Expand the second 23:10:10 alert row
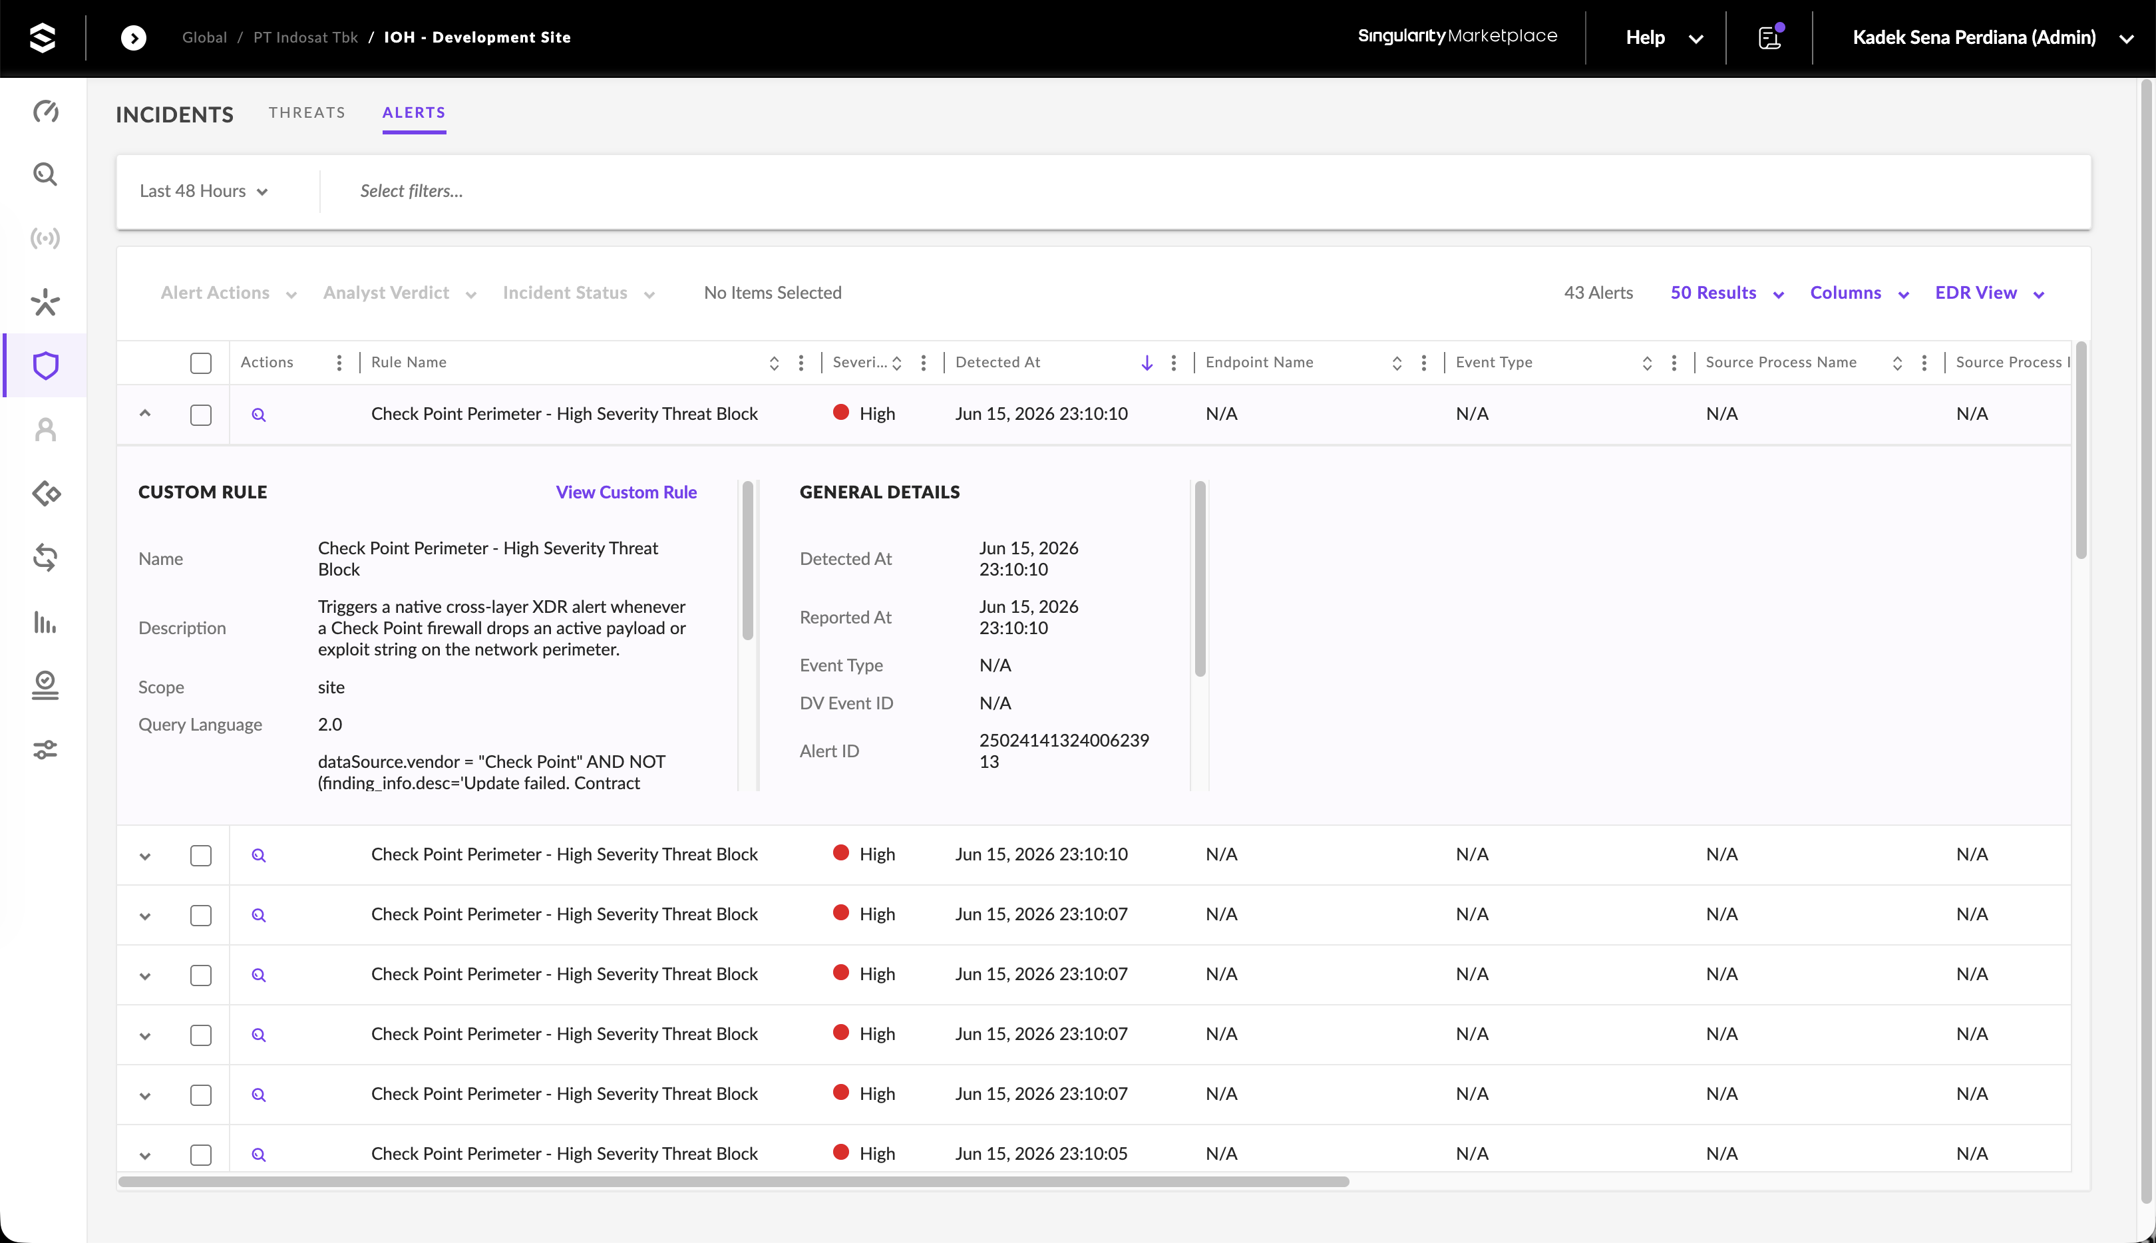Viewport: 2156px width, 1243px height. (x=145, y=856)
